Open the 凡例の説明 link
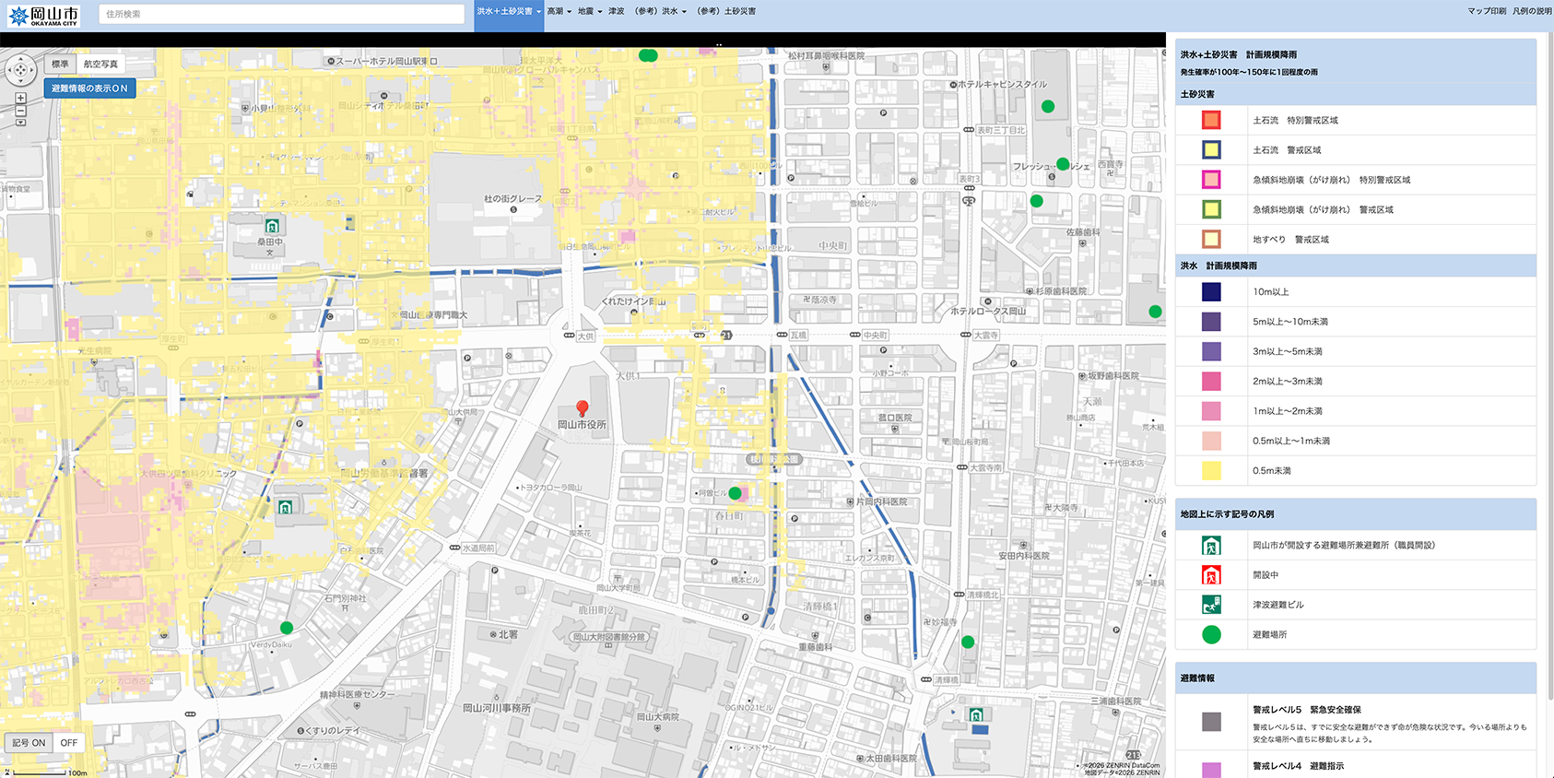The image size is (1554, 778). pyautogui.click(x=1532, y=12)
